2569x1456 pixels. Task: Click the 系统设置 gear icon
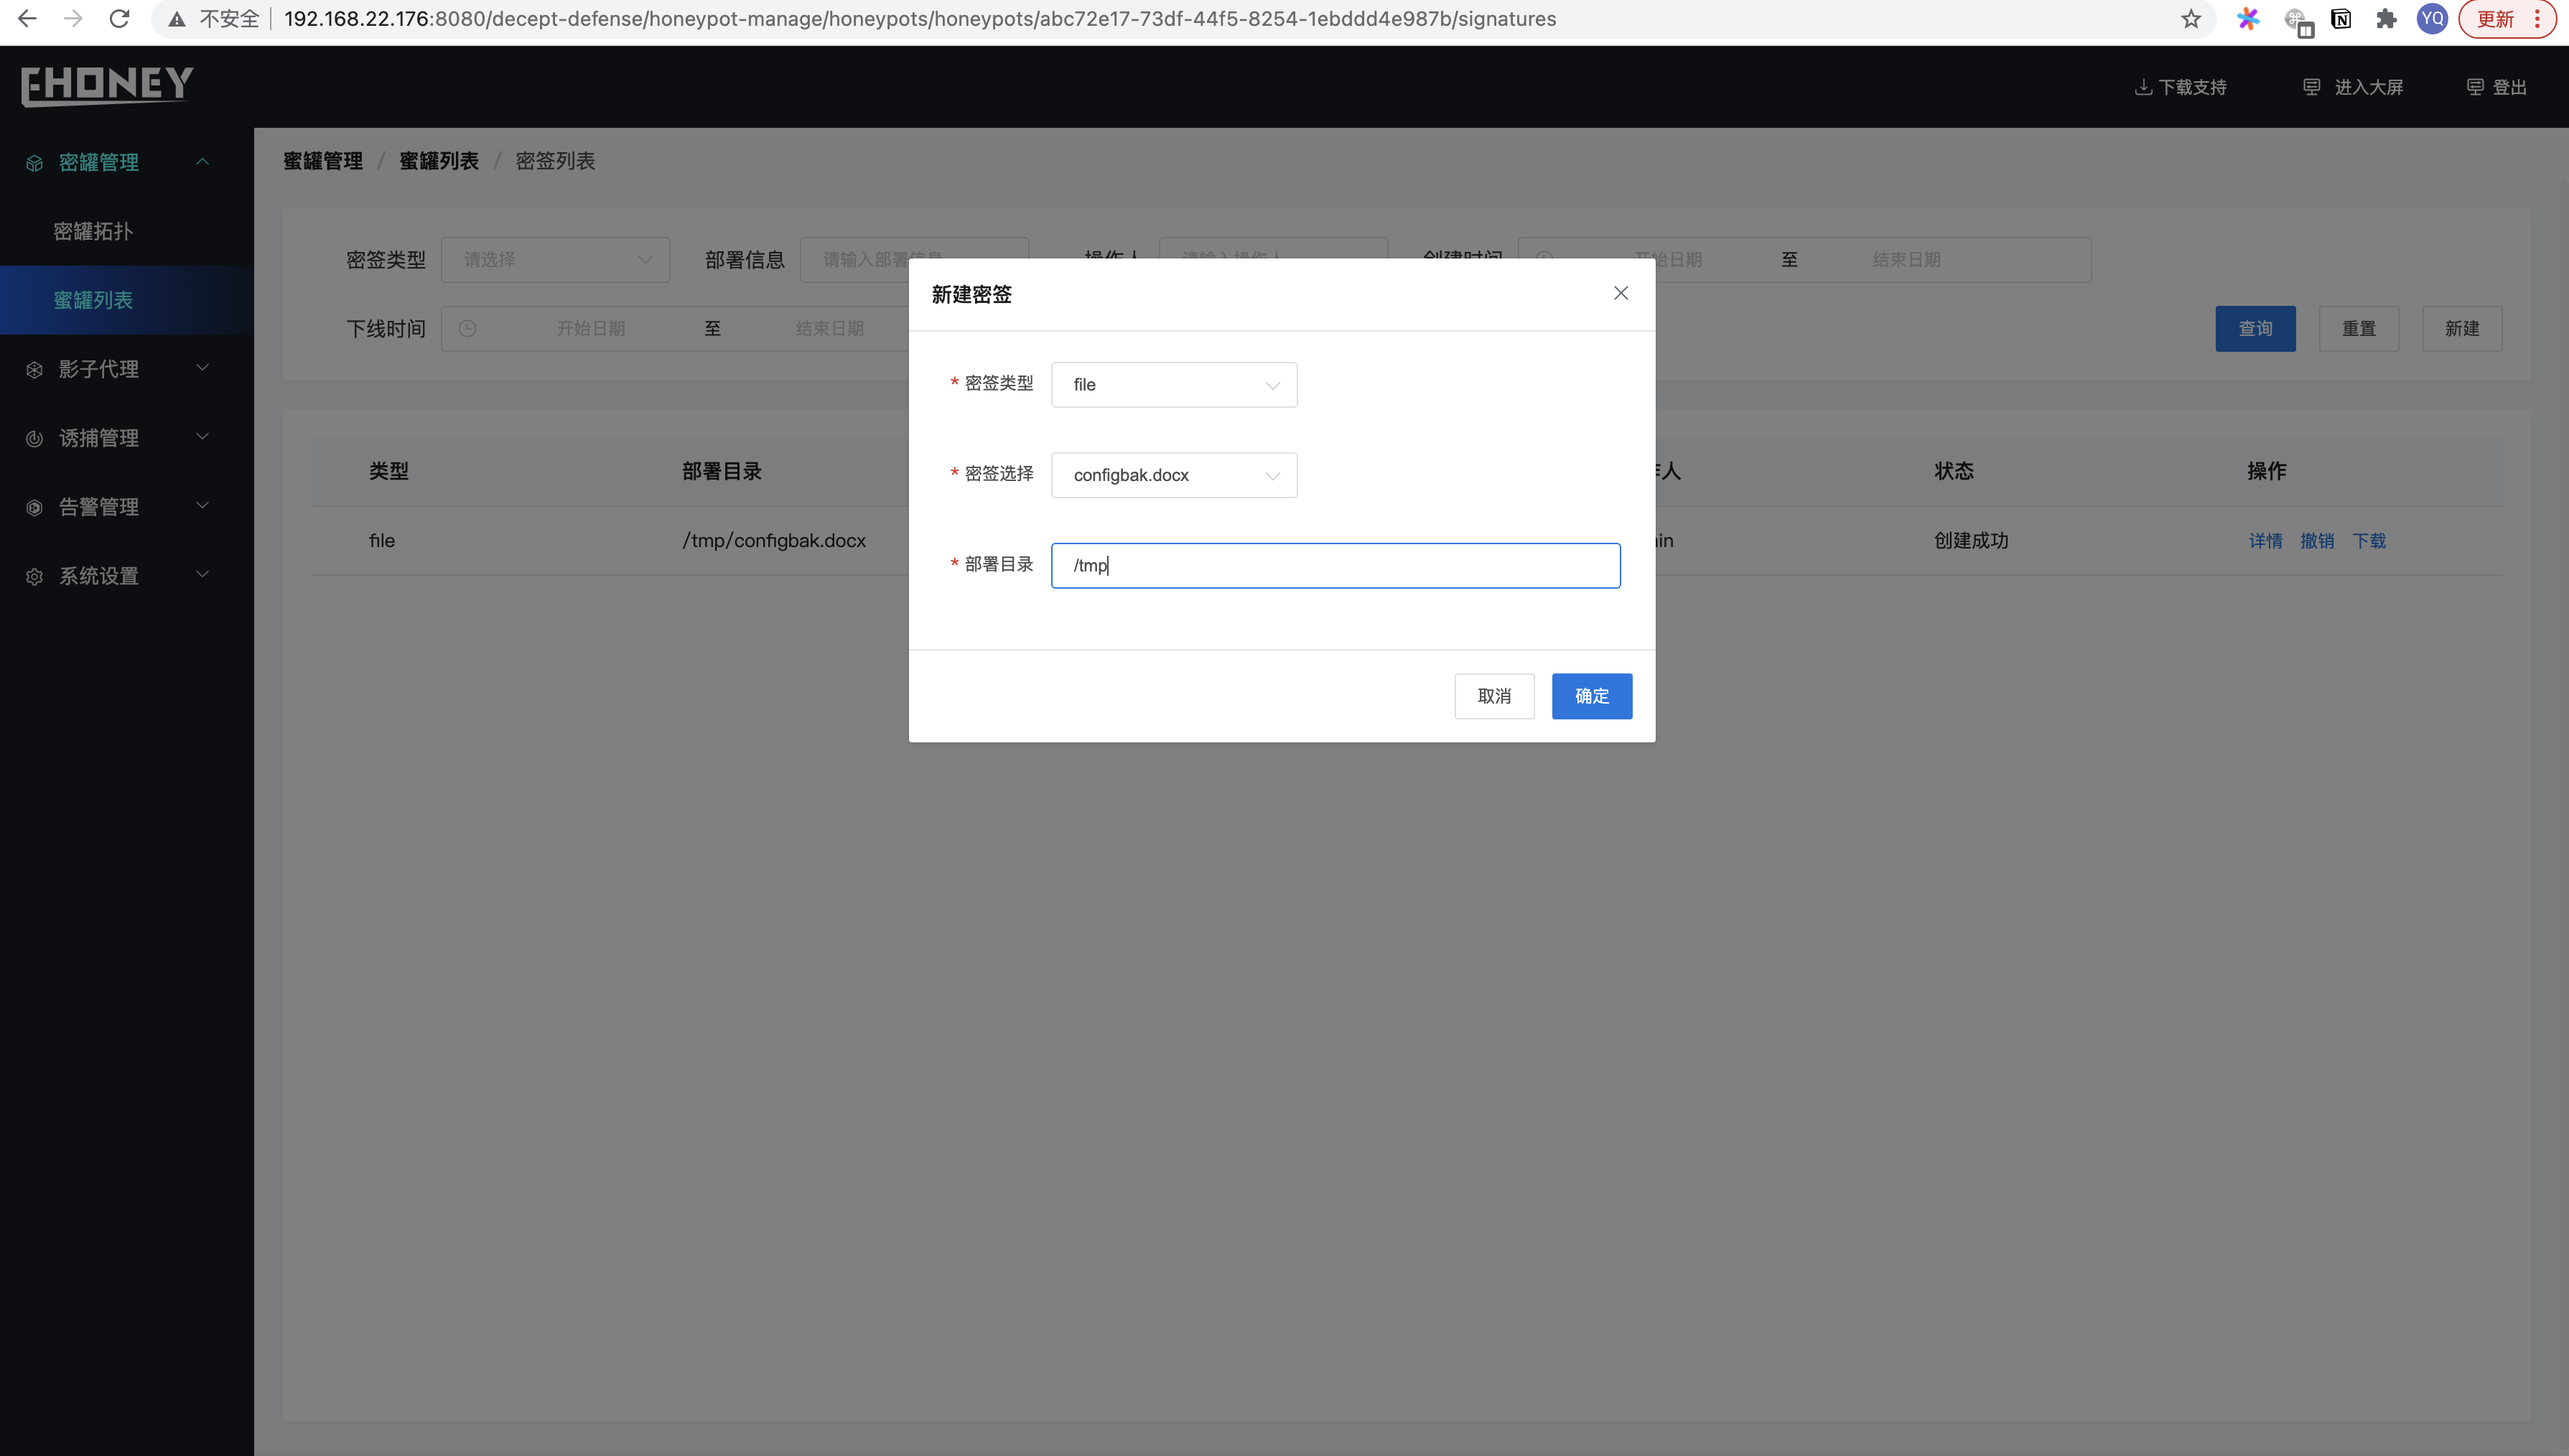tap(35, 577)
